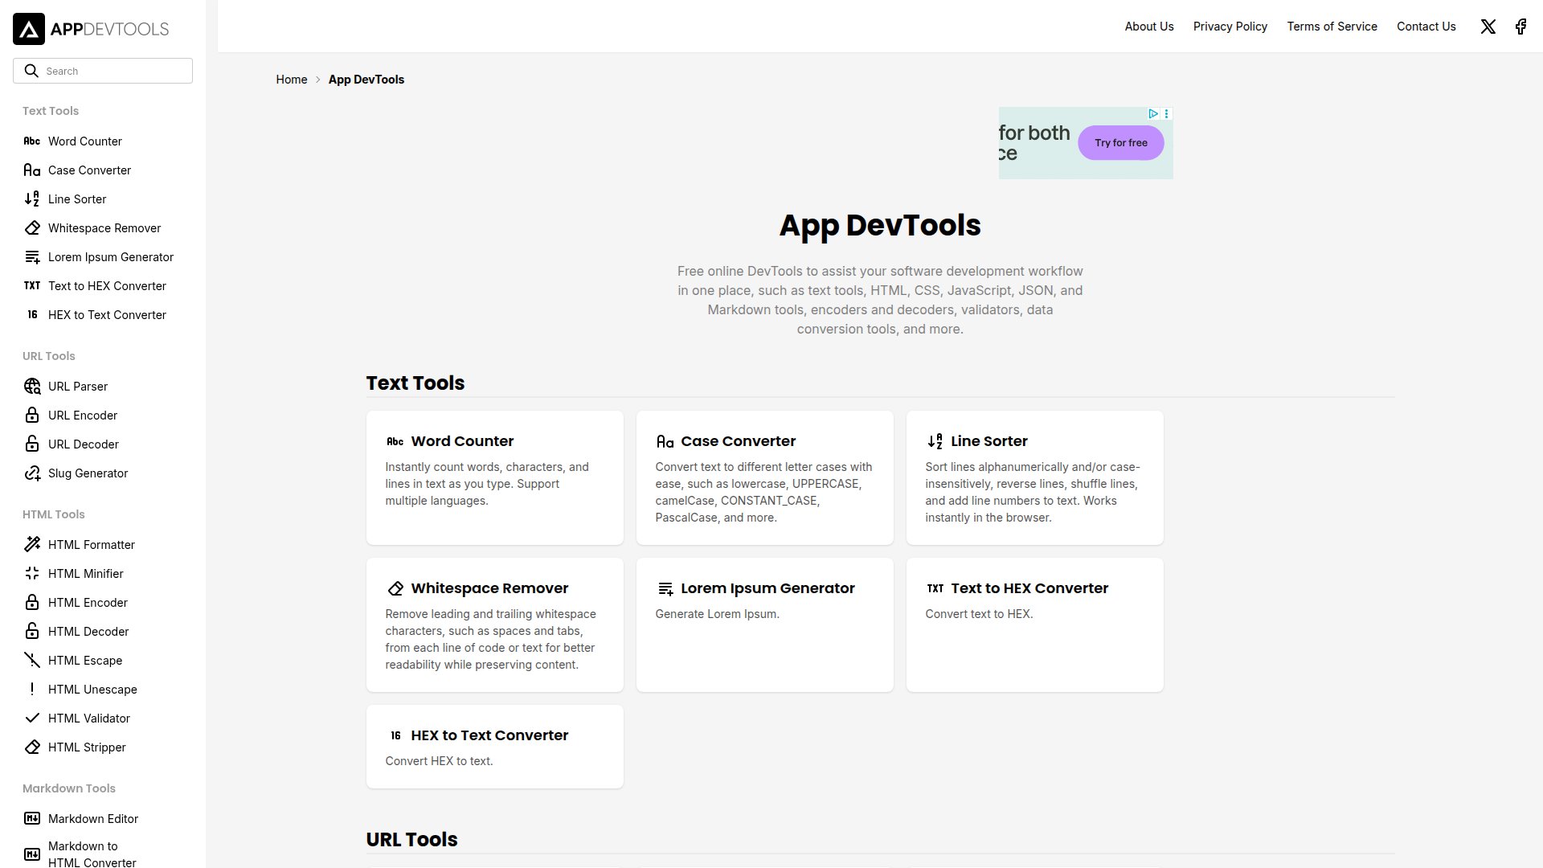The height and width of the screenshot is (868, 1543).
Task: Open the Terms of Service page
Action: coord(1332,27)
